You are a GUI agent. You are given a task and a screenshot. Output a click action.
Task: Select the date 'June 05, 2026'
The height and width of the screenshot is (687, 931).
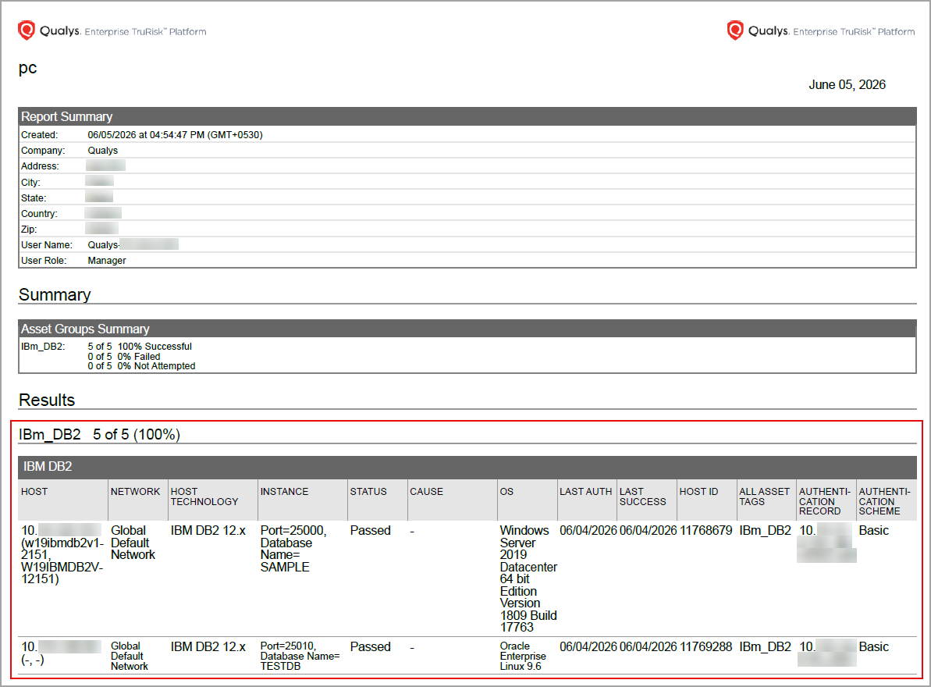[x=847, y=85]
